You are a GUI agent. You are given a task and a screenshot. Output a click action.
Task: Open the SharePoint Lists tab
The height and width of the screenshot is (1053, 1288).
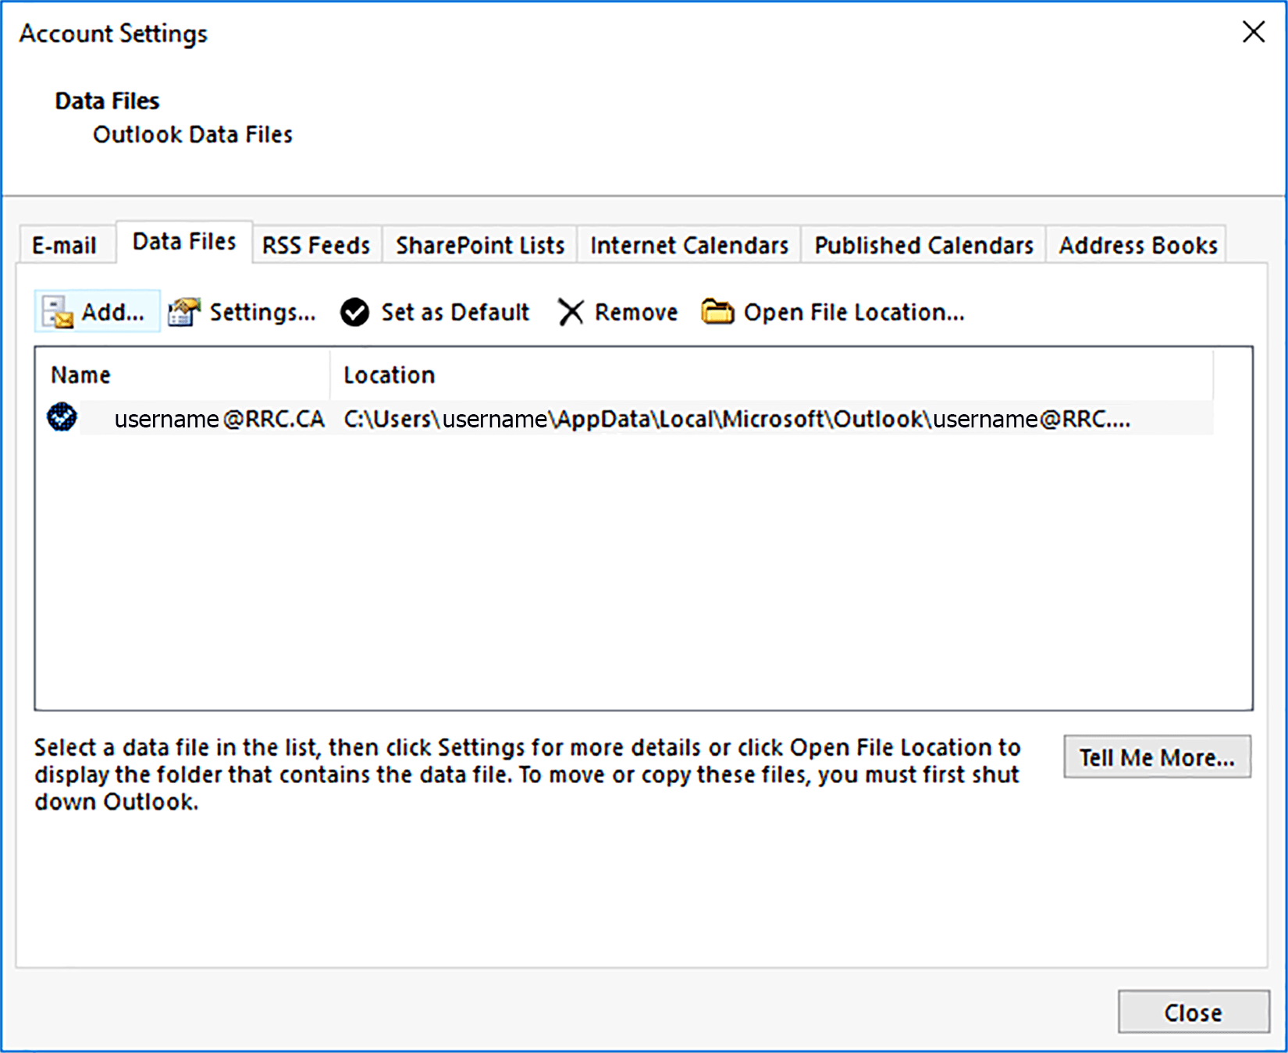(x=479, y=244)
